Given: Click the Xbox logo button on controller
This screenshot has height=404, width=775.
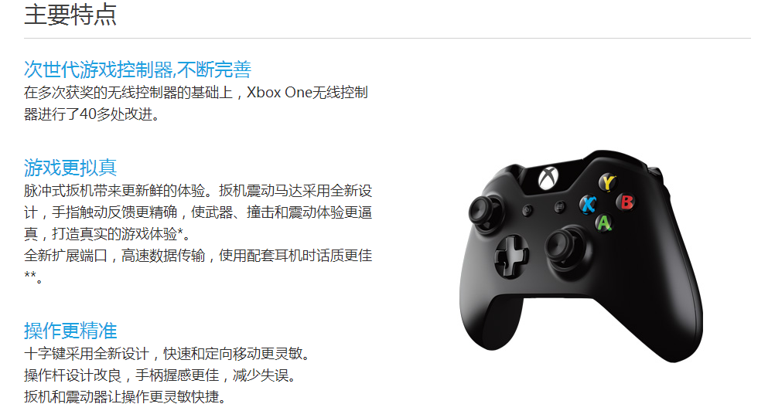Looking at the screenshot, I should 548,178.
